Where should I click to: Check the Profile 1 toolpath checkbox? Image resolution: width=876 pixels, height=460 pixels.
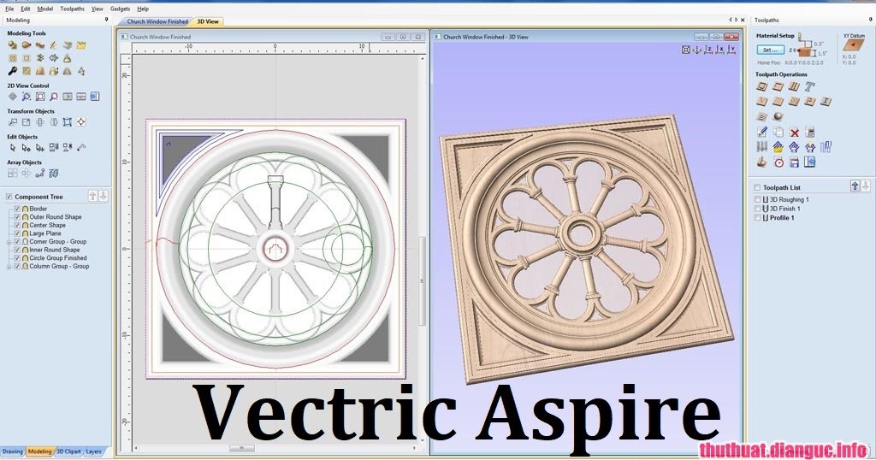758,218
